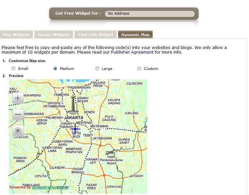249x195 pixels.
Task: Click MATRAMAN label on map
Action: pos(99,126)
